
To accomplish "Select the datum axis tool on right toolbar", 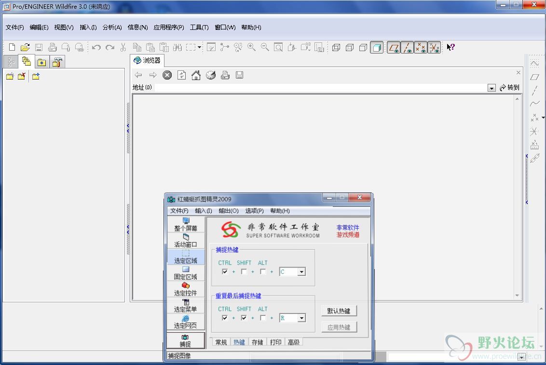I will point(534,91).
